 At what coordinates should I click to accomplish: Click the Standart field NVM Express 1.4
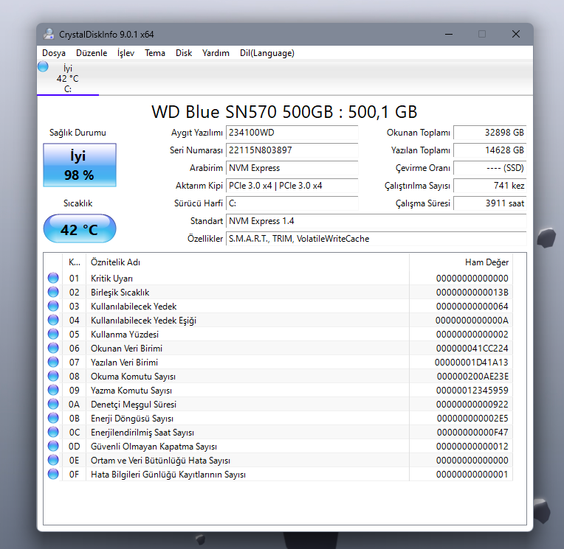coord(376,221)
